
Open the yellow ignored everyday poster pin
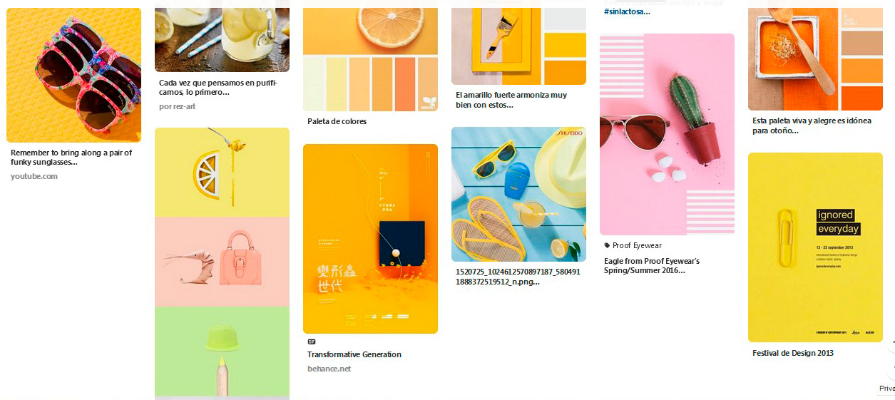coord(815,247)
